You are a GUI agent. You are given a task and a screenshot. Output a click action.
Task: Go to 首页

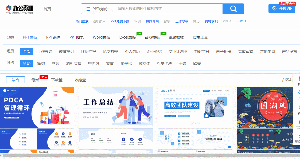point(47,9)
